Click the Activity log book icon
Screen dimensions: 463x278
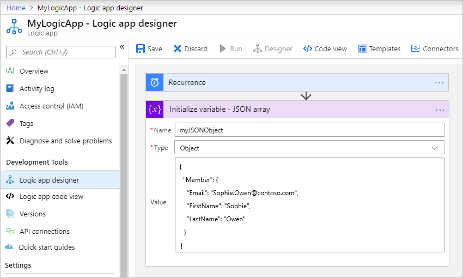(x=10, y=88)
